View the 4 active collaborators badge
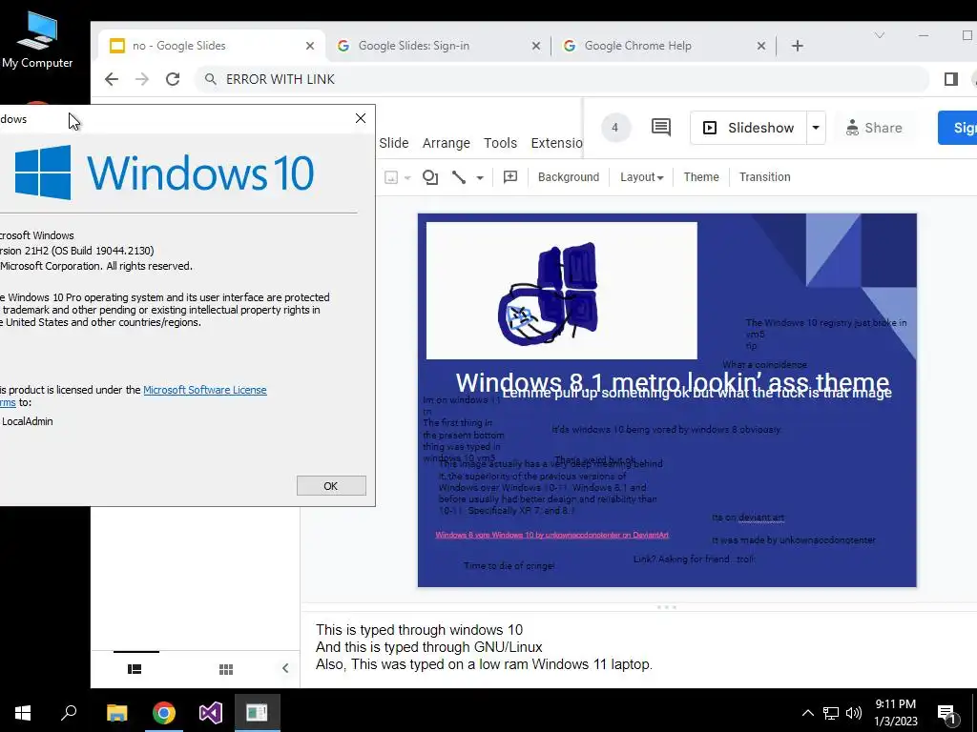 (615, 128)
